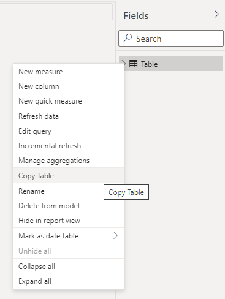Collapse the Fields pane with chevron
This screenshot has height=299, width=225.
[x=216, y=15]
